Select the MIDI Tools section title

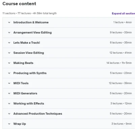(x=21, y=83)
